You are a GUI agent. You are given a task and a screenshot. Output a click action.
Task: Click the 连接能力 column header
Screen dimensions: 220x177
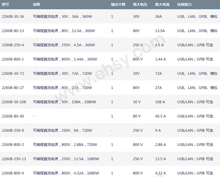(x=184, y=5)
